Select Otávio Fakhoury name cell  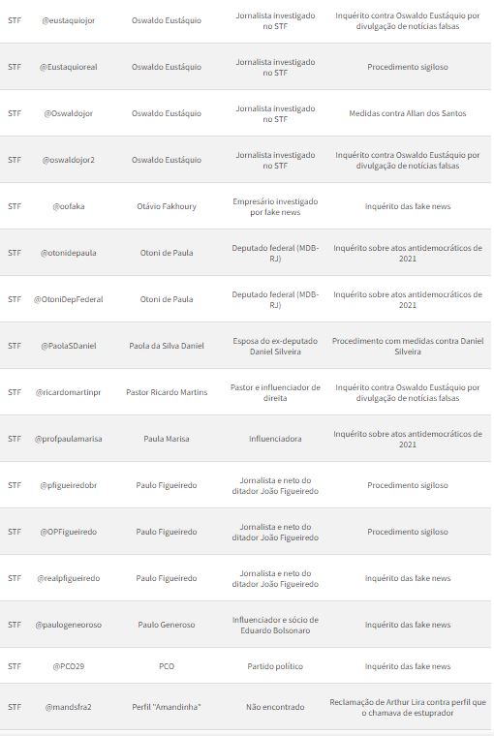pyautogui.click(x=167, y=206)
